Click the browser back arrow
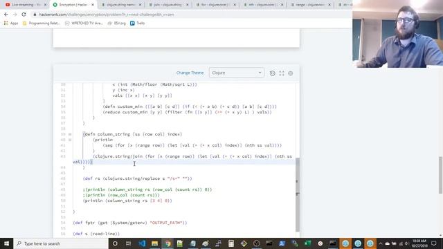This screenshot has height=249, width=443. 6,15
